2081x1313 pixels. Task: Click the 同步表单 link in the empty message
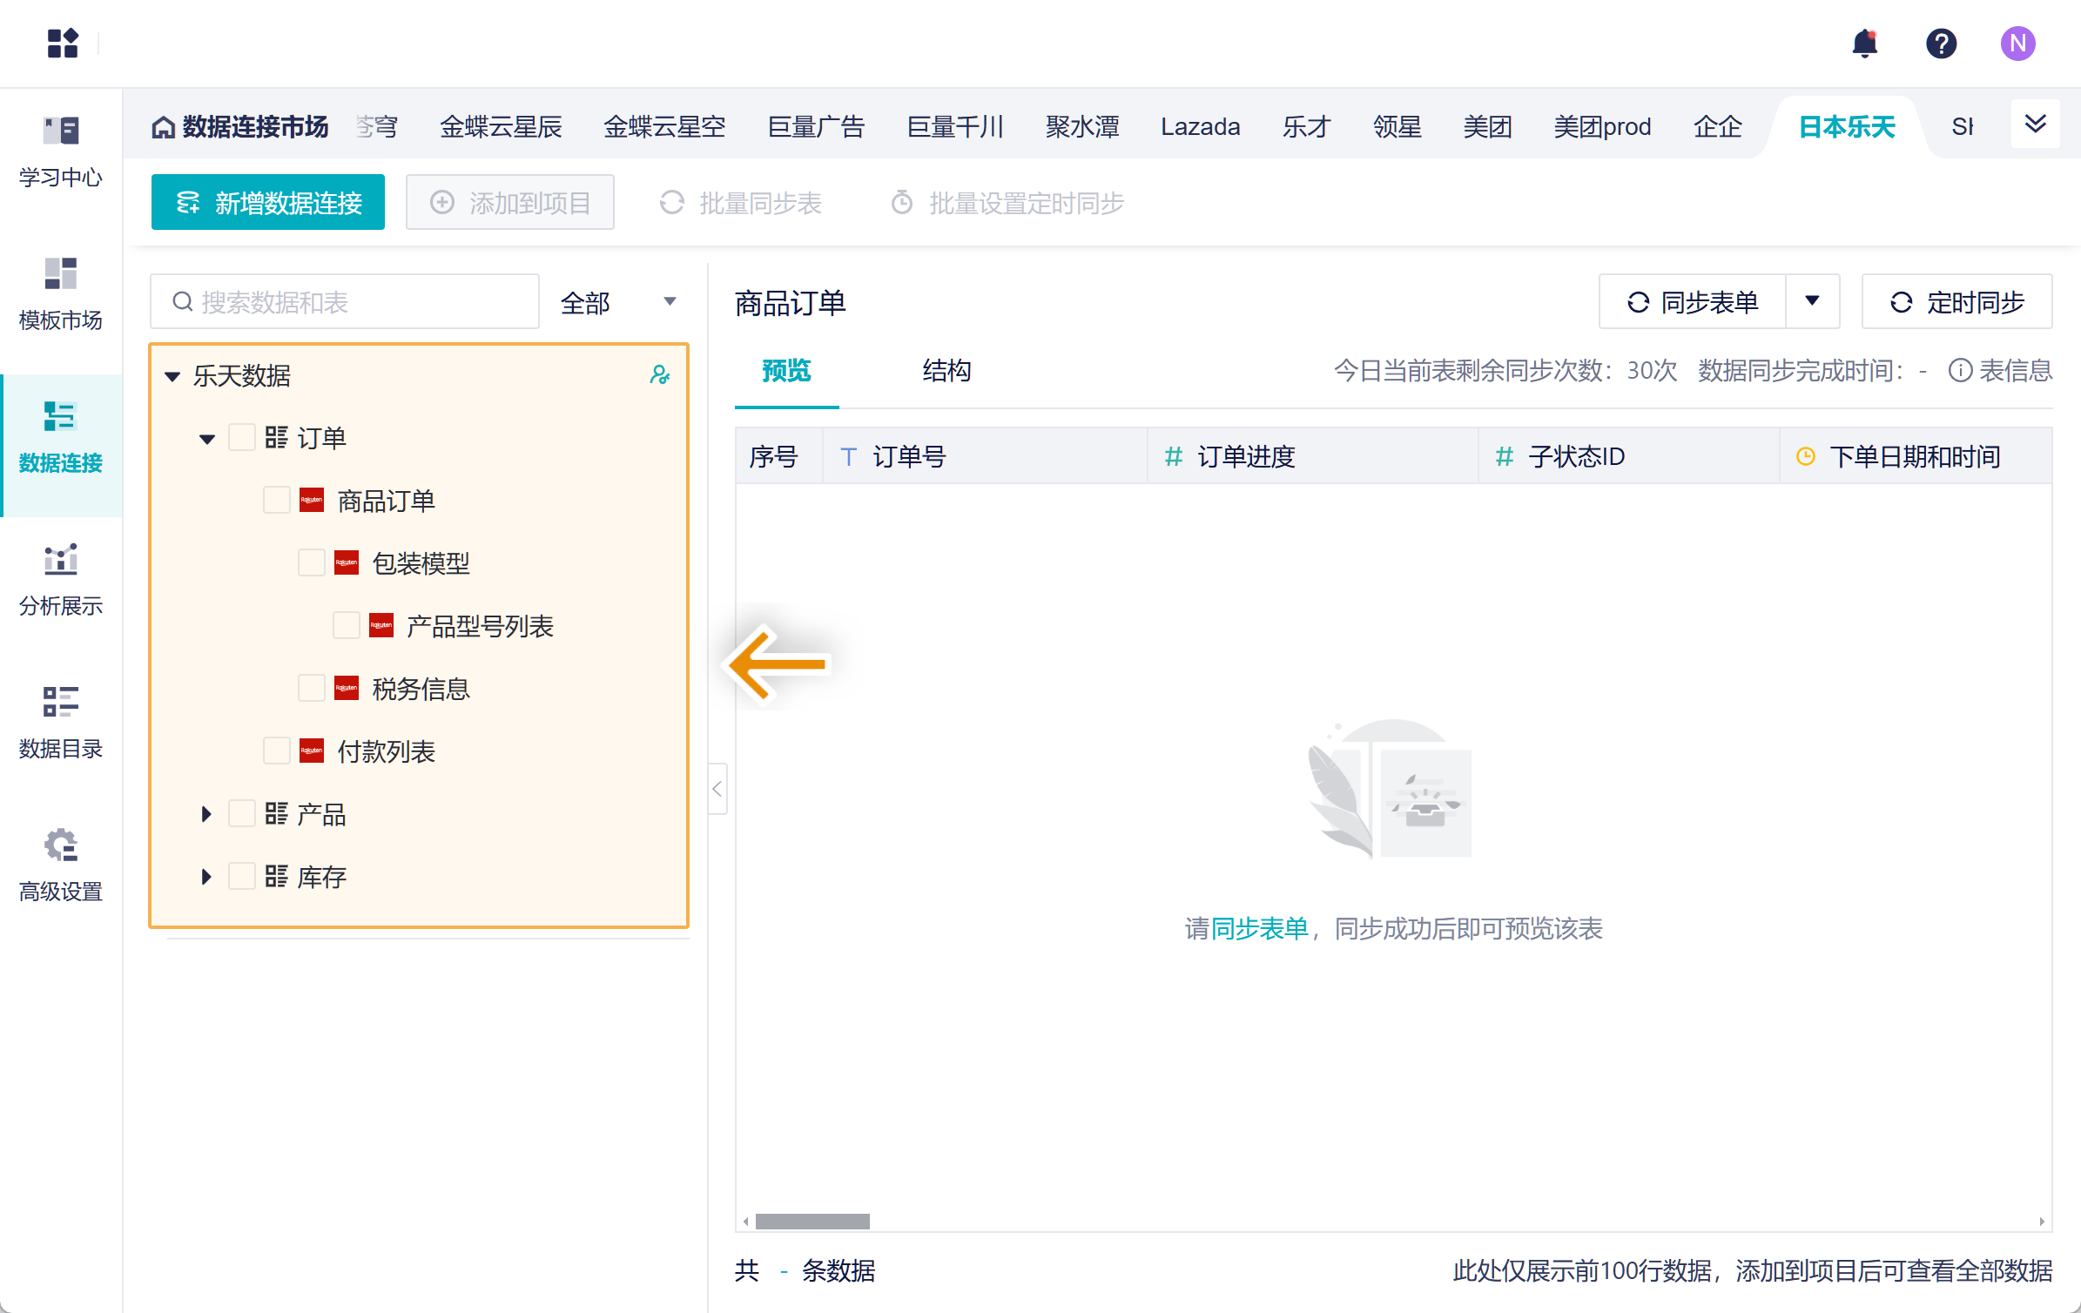coord(1259,929)
